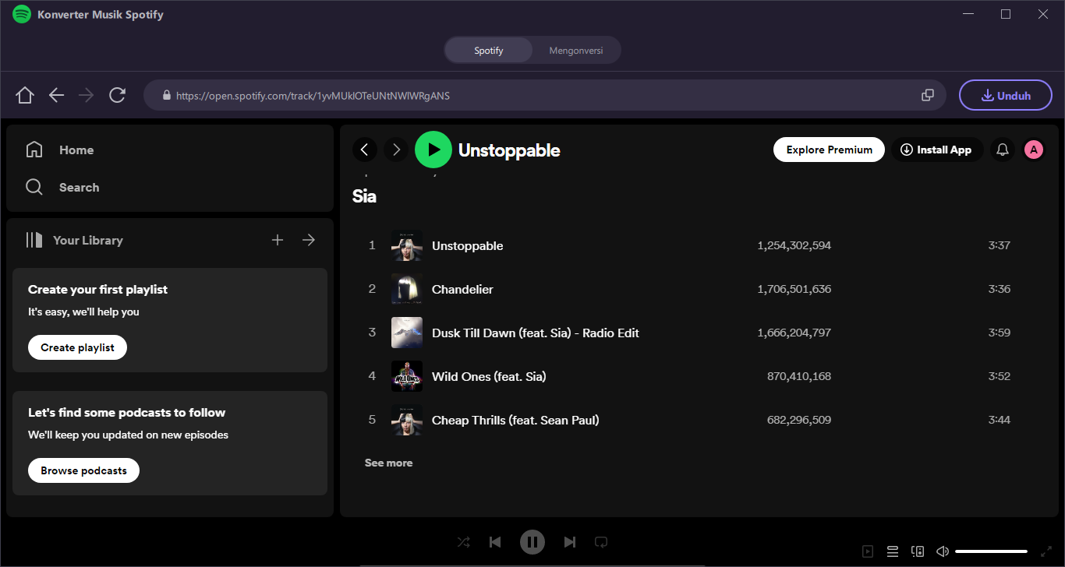Click the Unstoppable album thumbnail
This screenshot has width=1065, height=567.
click(407, 245)
